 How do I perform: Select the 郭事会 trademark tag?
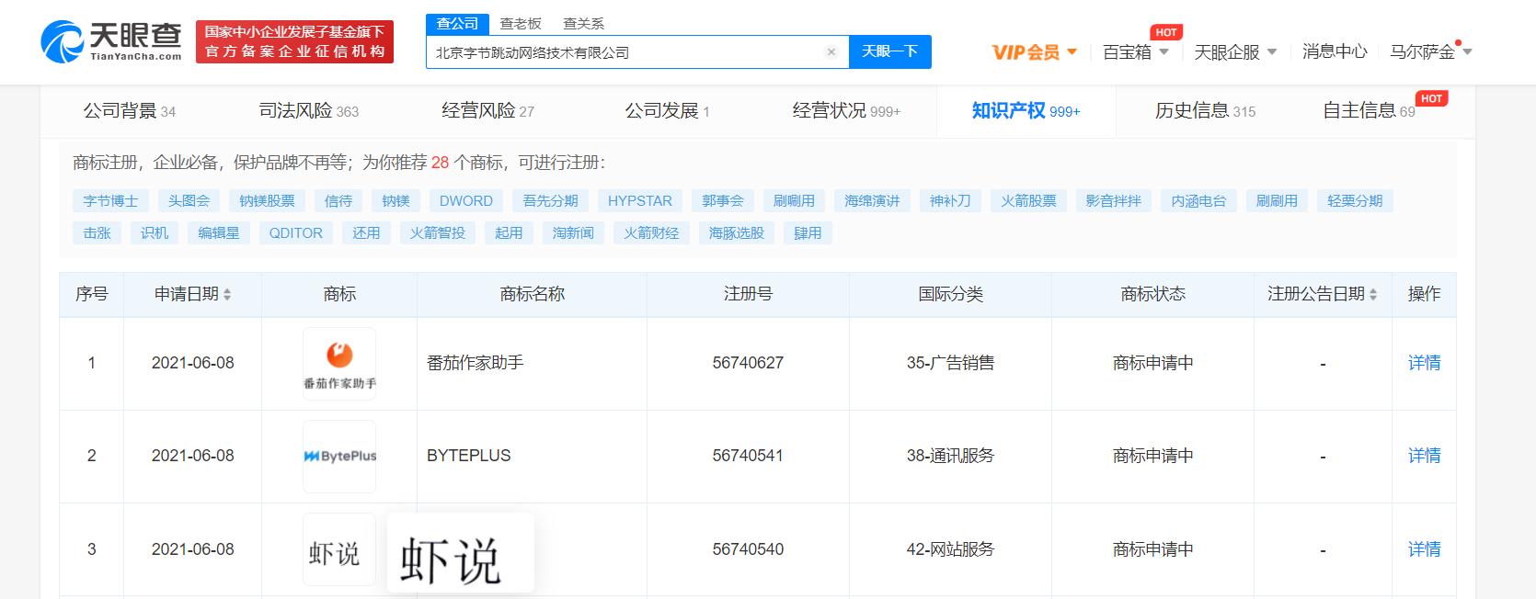click(723, 201)
